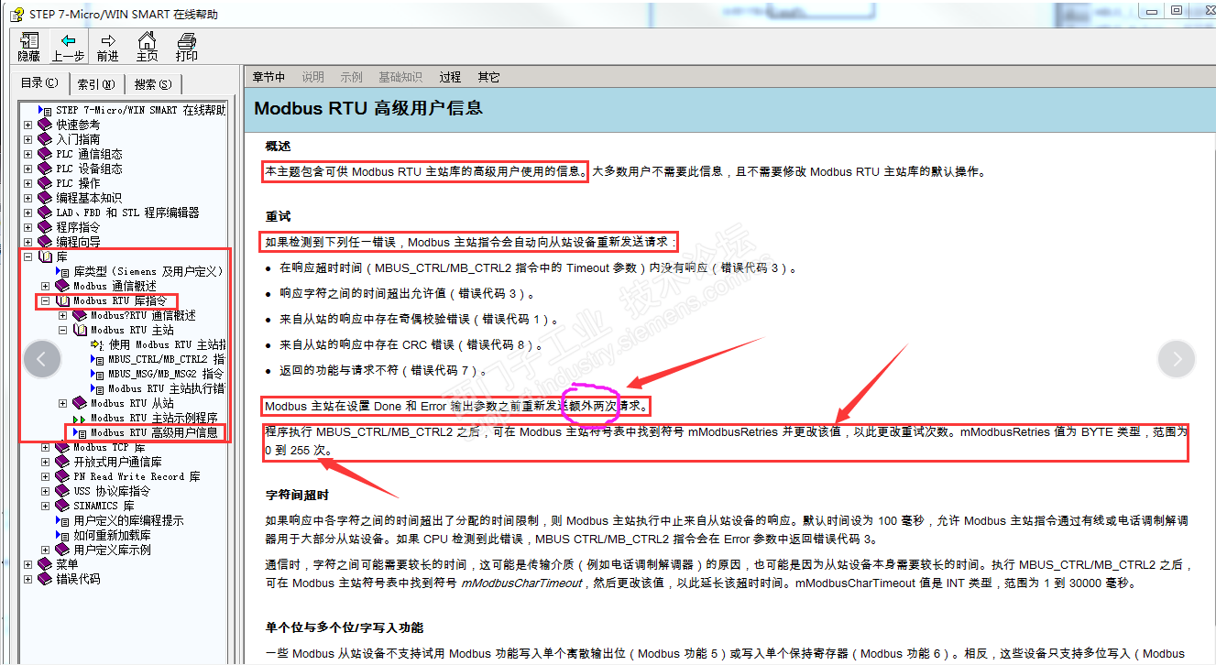Viewport: 1216px width, 665px height.
Task: Expand the 错误代码 tree node
Action: (x=28, y=579)
